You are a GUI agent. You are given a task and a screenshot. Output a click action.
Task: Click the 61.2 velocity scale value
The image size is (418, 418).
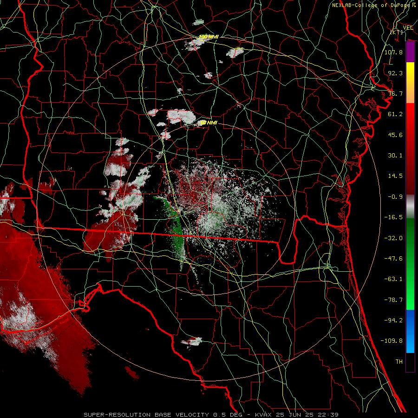395,114
